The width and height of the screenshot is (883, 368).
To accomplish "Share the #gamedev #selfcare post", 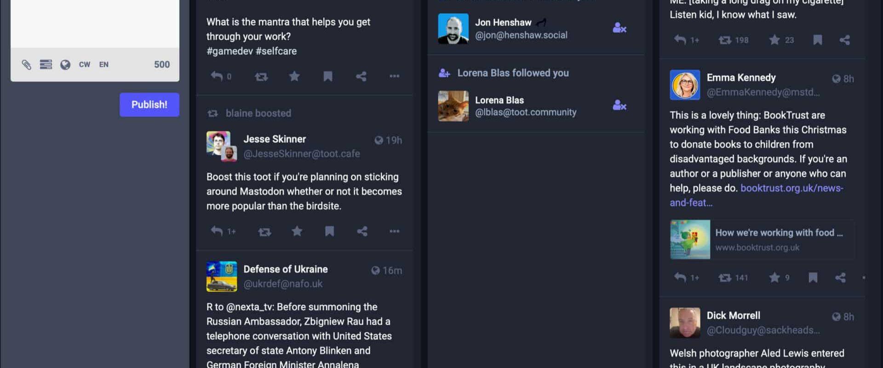I will tap(361, 76).
